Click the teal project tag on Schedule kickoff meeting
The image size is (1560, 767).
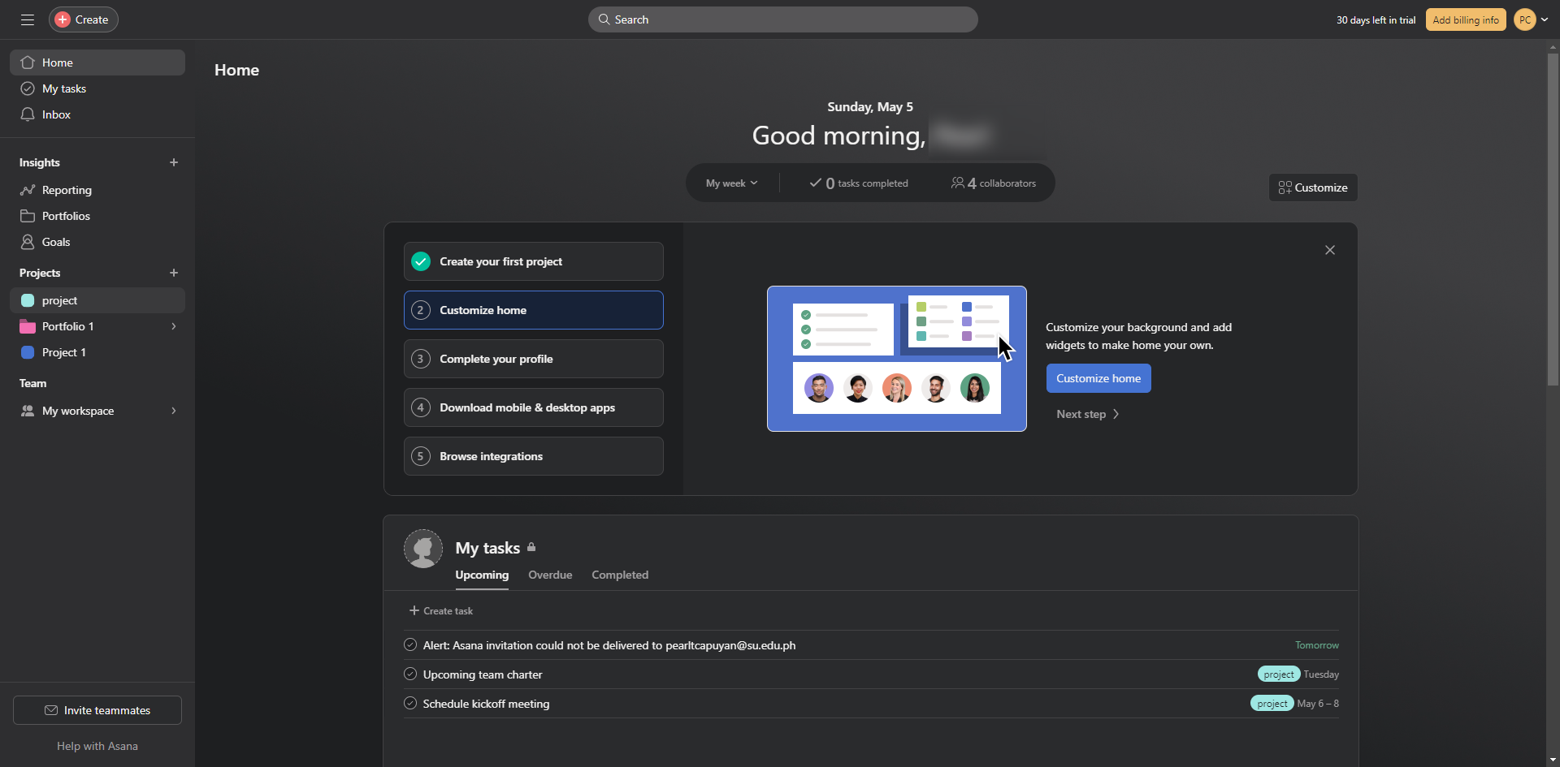coord(1272,704)
